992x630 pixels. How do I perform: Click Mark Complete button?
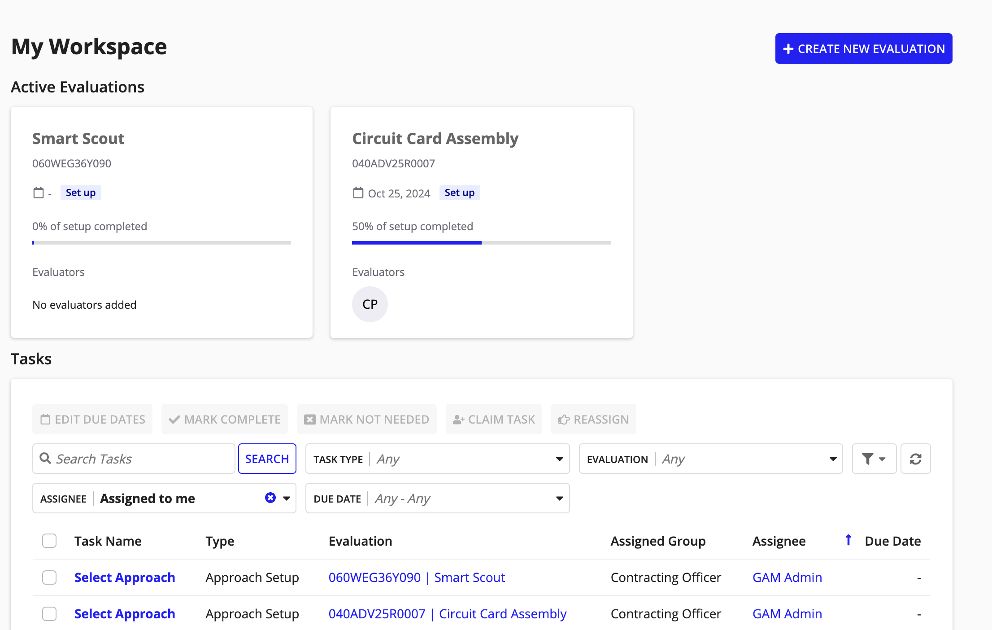coord(224,419)
